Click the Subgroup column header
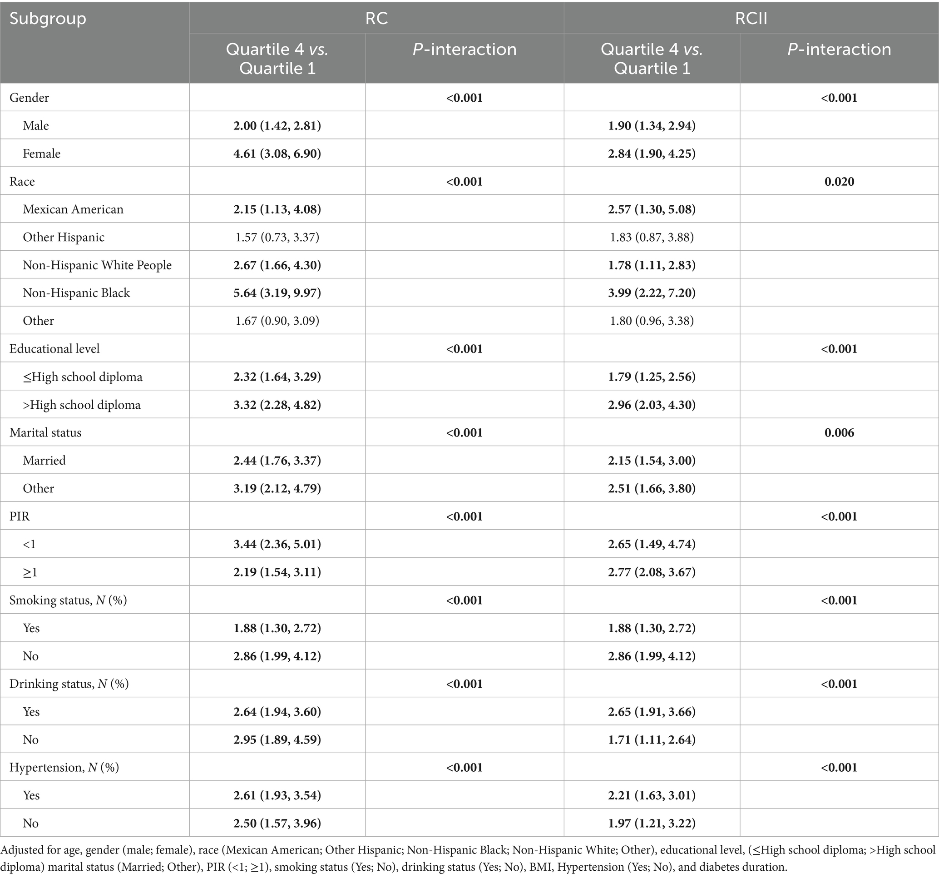The width and height of the screenshot is (939, 878). pyautogui.click(x=48, y=19)
